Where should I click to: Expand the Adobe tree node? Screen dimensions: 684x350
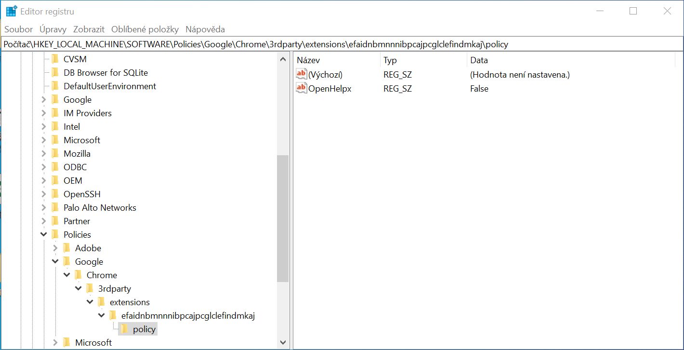click(54, 248)
